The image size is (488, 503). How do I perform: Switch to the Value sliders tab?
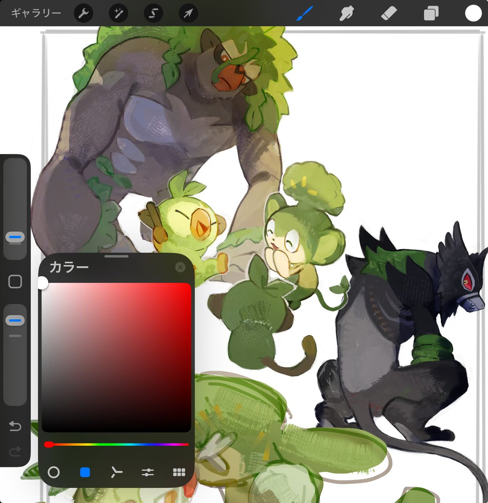(x=148, y=472)
